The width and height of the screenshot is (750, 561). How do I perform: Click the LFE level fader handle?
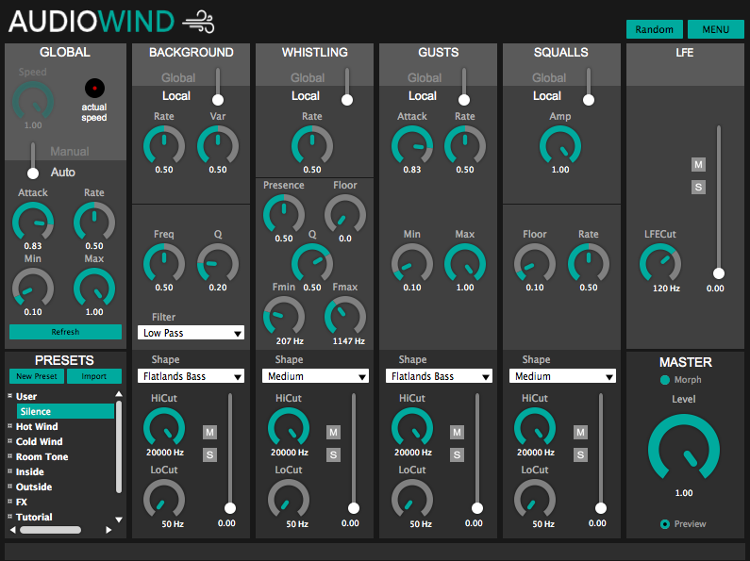[719, 273]
